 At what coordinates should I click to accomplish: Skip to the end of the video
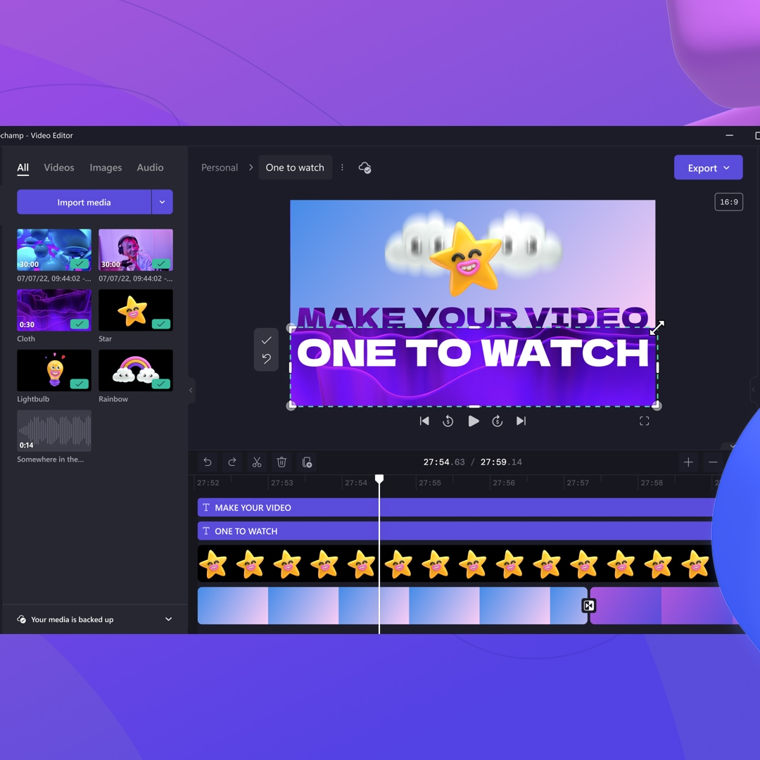click(521, 422)
